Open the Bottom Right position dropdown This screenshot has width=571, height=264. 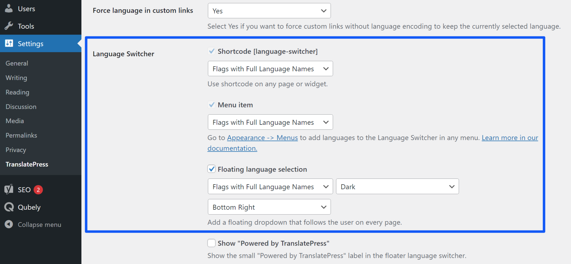click(x=269, y=207)
